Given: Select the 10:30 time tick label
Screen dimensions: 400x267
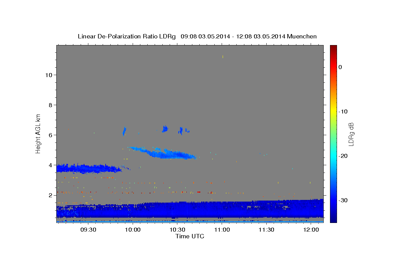Looking at the screenshot, I should pyautogui.click(x=178, y=230).
